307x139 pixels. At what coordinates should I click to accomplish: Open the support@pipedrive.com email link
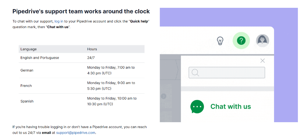(x=75, y=133)
